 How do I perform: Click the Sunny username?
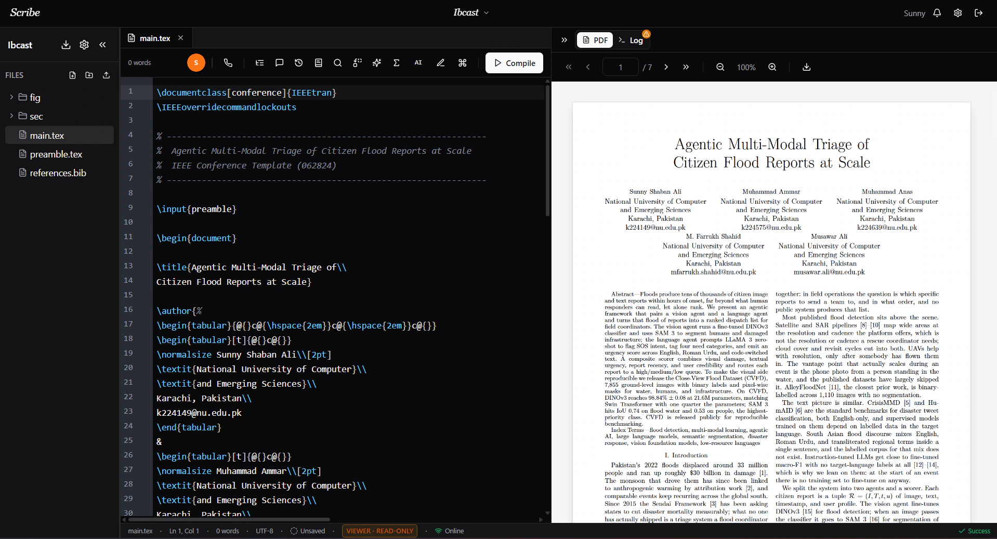pyautogui.click(x=914, y=14)
